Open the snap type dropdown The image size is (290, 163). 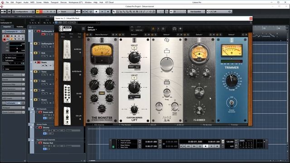179,11
